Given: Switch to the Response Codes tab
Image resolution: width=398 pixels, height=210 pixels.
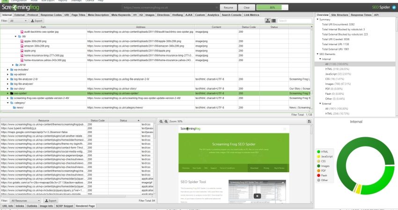Looking at the screenshot, I should coord(51,15).
